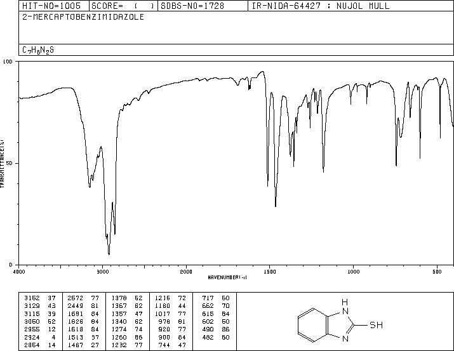The image size is (454, 351).
Task: Click the 1340 peak entry in the table
Action: (119, 321)
